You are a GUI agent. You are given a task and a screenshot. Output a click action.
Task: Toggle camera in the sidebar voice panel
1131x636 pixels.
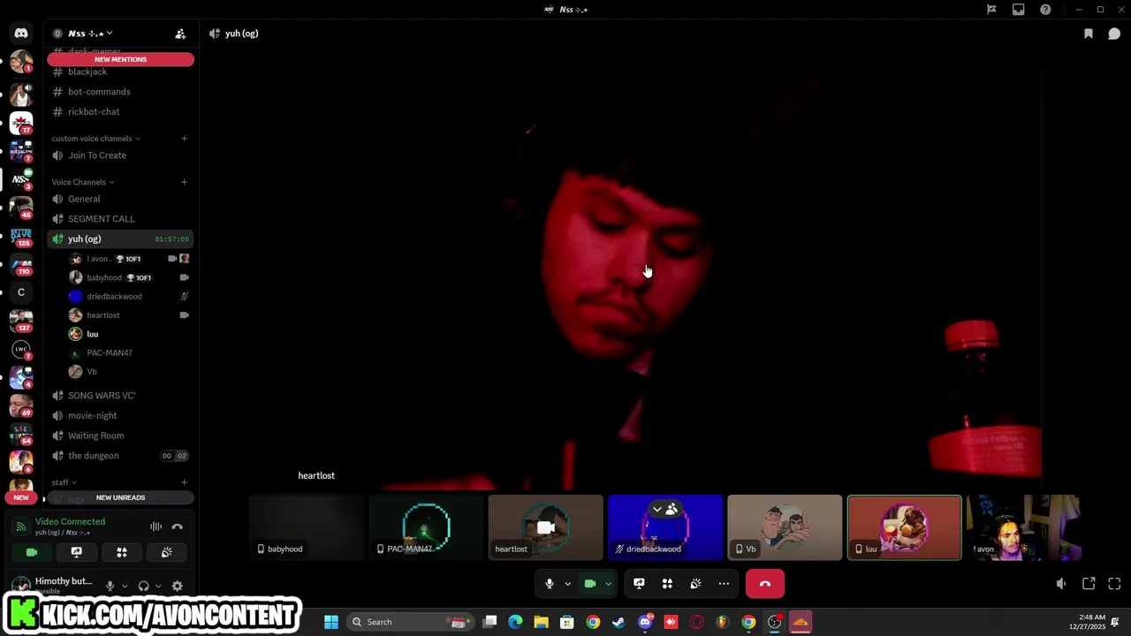click(32, 552)
